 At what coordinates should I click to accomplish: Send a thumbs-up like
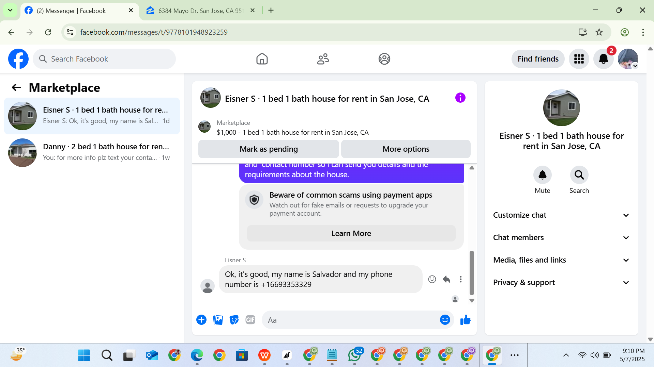(465, 320)
